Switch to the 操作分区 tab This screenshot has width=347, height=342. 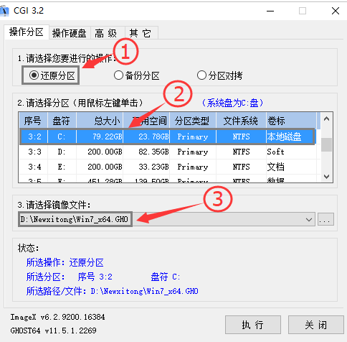pyautogui.click(x=27, y=32)
